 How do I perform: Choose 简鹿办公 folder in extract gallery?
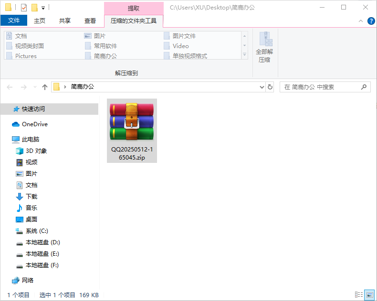[101, 56]
